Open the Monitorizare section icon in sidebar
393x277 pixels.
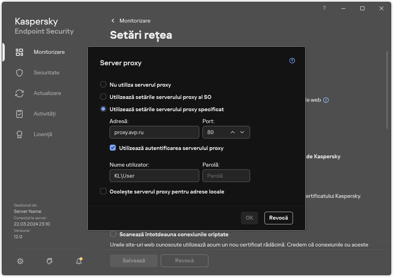(19, 52)
